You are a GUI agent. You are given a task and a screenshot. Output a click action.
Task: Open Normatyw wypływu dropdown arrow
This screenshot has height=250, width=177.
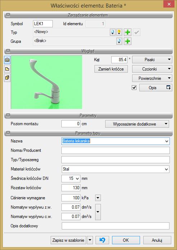coord(98,212)
